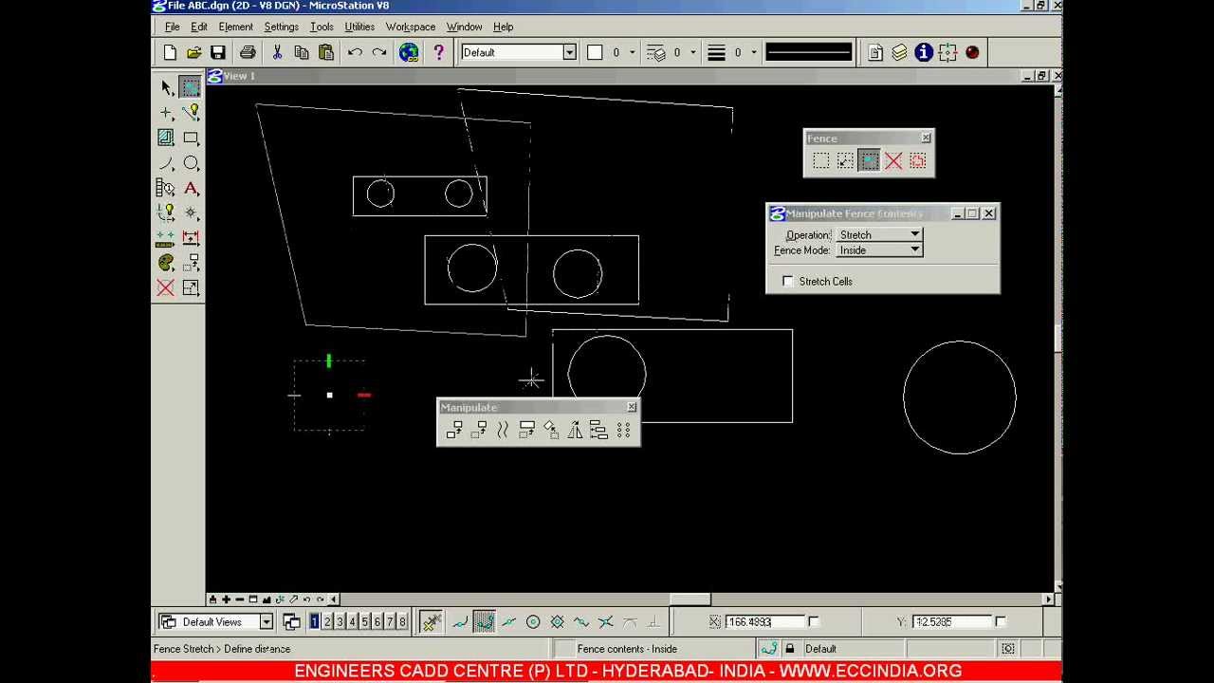
Task: Toggle the AccuSnap button in snap bar
Action: pyautogui.click(x=432, y=621)
